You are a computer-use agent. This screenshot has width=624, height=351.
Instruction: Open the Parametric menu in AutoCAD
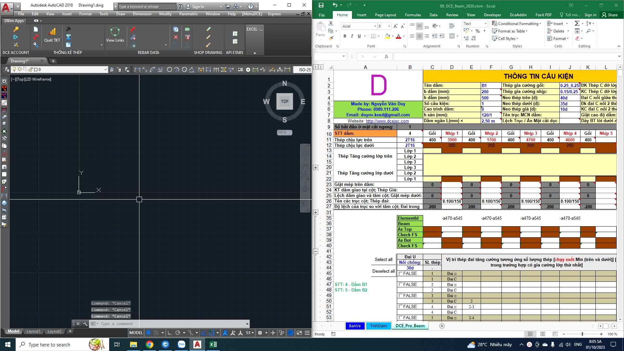(x=188, y=14)
